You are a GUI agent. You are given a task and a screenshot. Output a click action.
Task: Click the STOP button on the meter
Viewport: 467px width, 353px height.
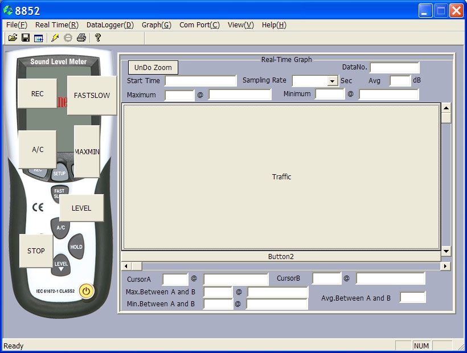pos(36,251)
